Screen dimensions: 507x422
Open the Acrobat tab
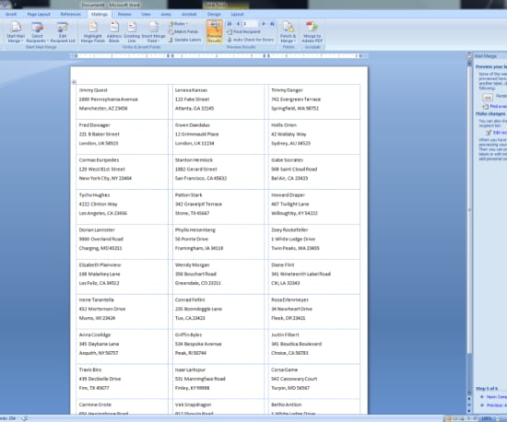(x=189, y=14)
